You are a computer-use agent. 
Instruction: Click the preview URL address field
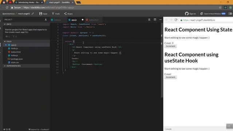coord(206,20)
